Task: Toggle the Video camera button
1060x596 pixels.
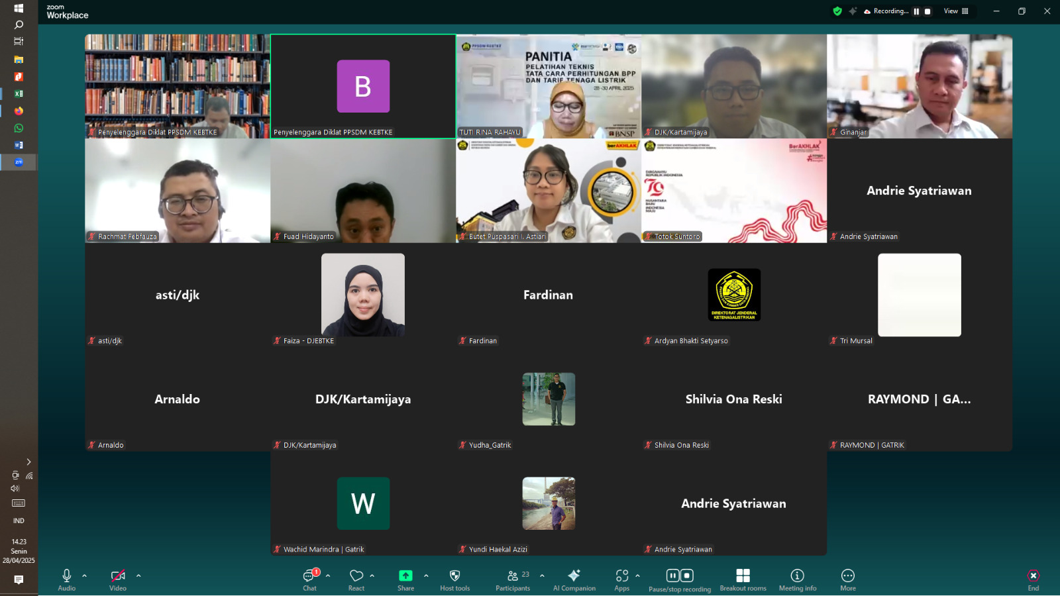Action: coord(118,579)
